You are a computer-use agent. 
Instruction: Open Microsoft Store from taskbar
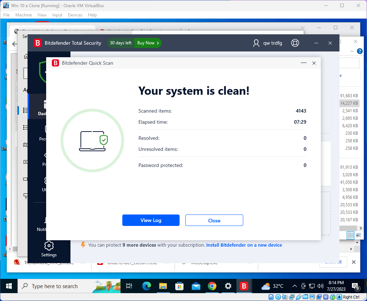179,286
